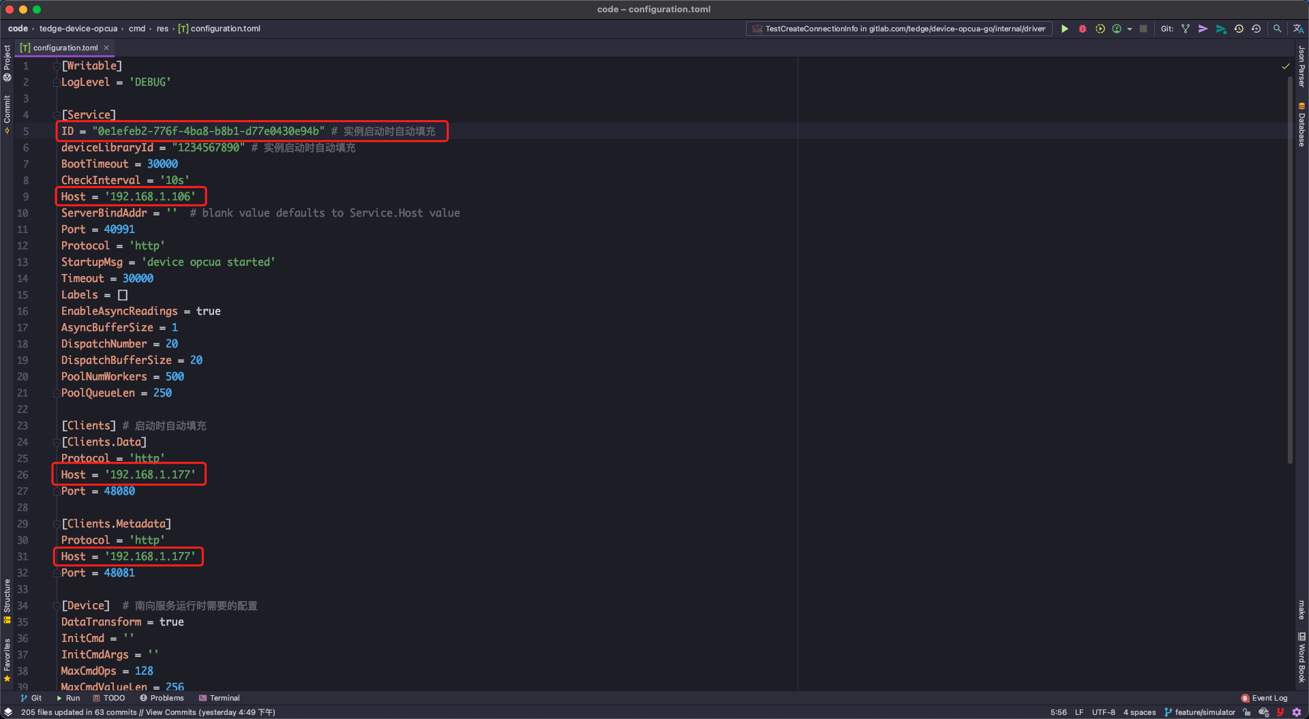This screenshot has width=1309, height=719.
Task: Click line number 15 in gutter
Action: (22, 294)
